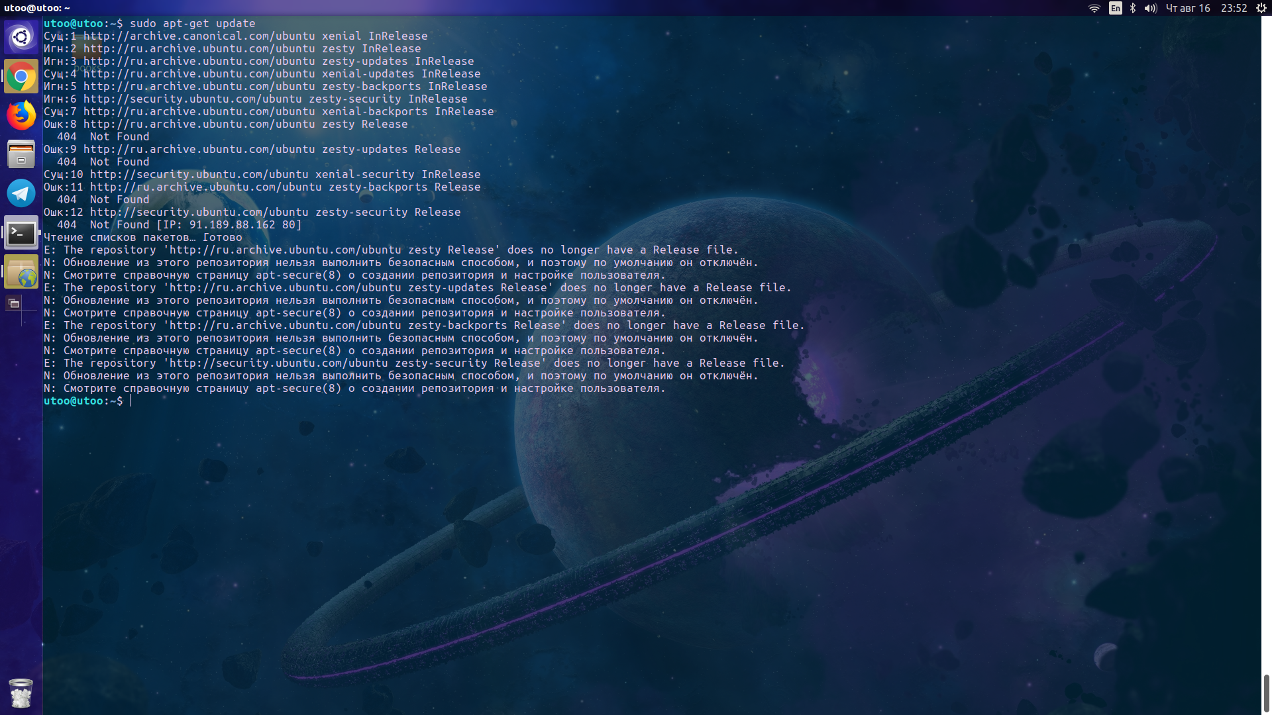The height and width of the screenshot is (715, 1272).
Task: Click the 'Сущ:10' xenial-security InRelease line
Action: point(262,174)
